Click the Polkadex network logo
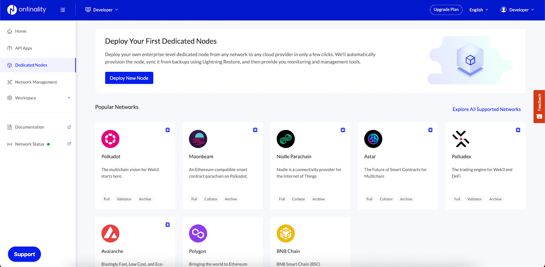The image size is (545, 267). coord(461,139)
